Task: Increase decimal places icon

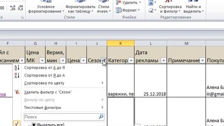Action: pyautogui.click(x=13, y=8)
